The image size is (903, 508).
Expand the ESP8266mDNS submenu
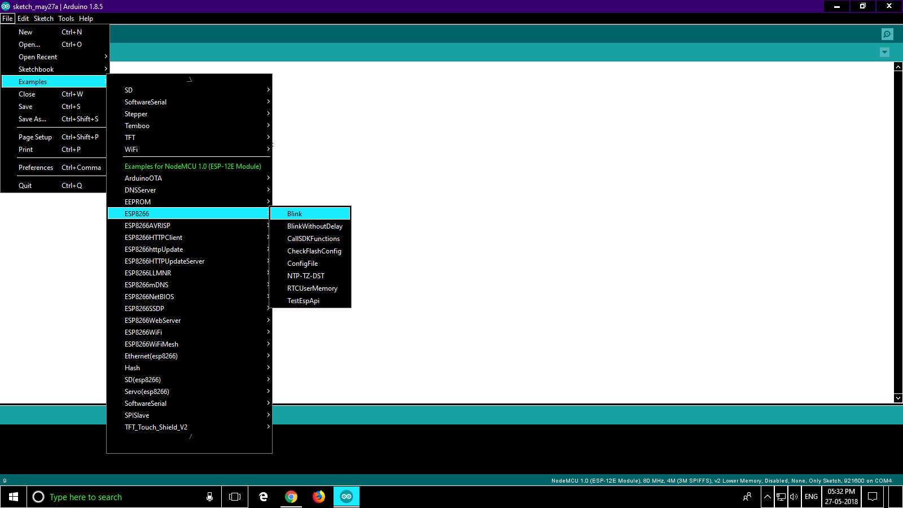coord(189,285)
